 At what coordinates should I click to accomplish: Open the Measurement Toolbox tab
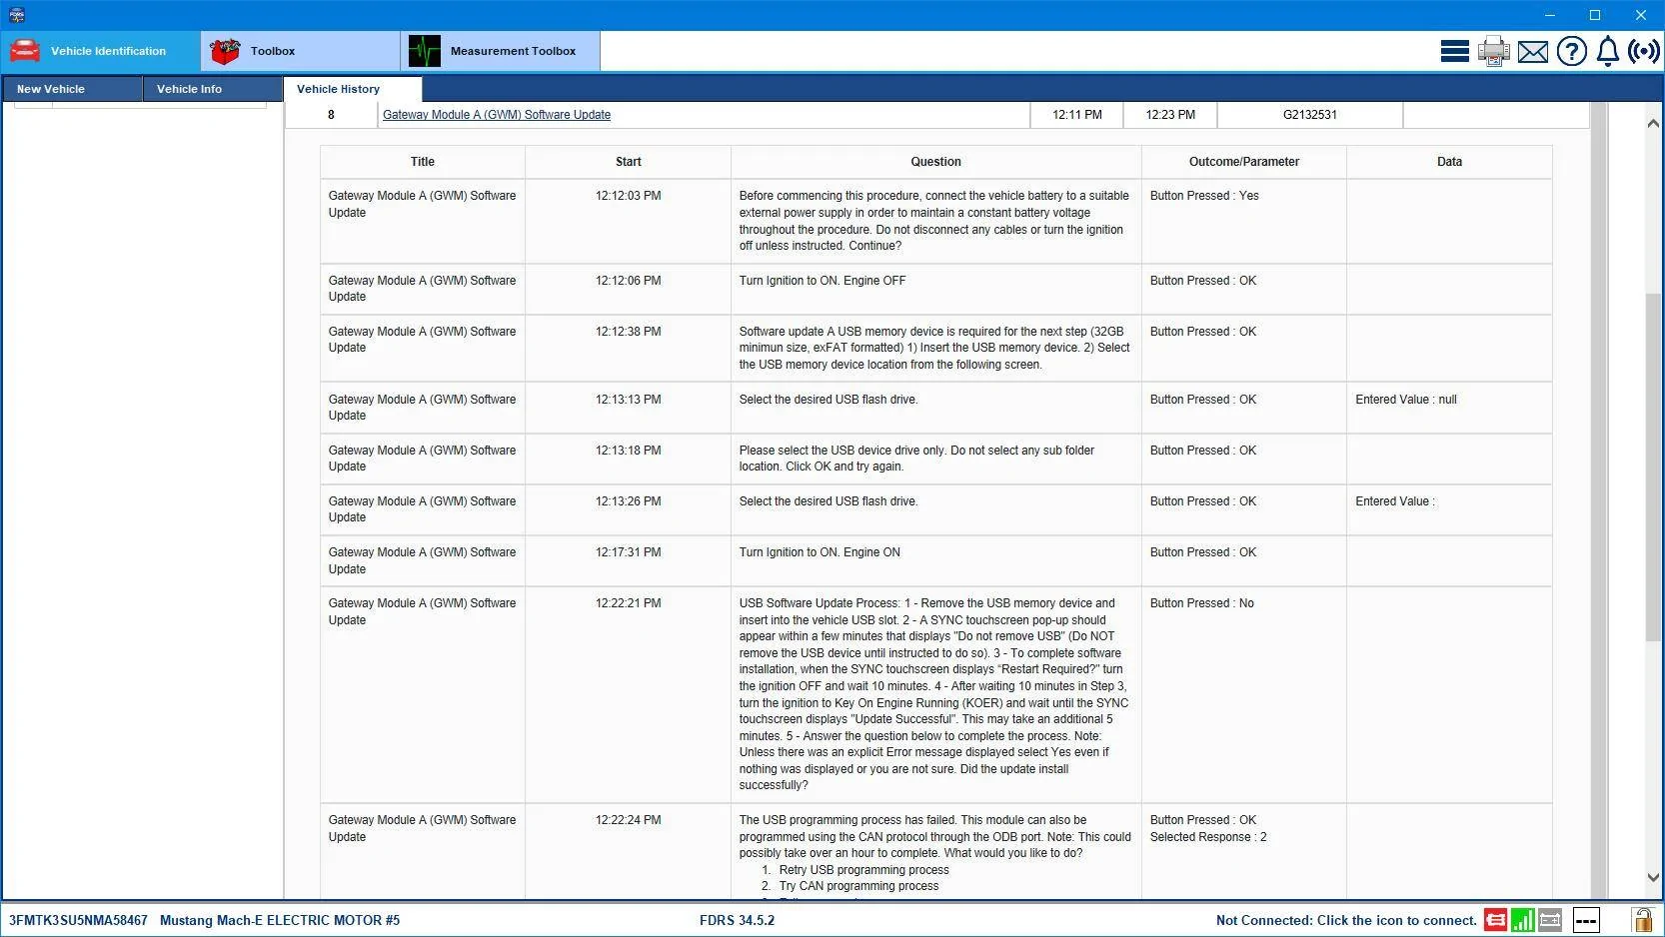coord(500,51)
